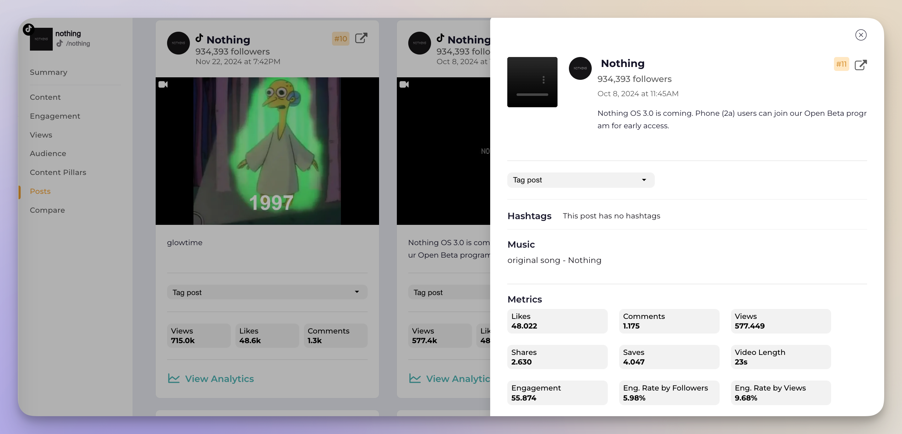The height and width of the screenshot is (434, 902).
Task: Open the post thumbnail in detail panel
Action: coord(532,82)
